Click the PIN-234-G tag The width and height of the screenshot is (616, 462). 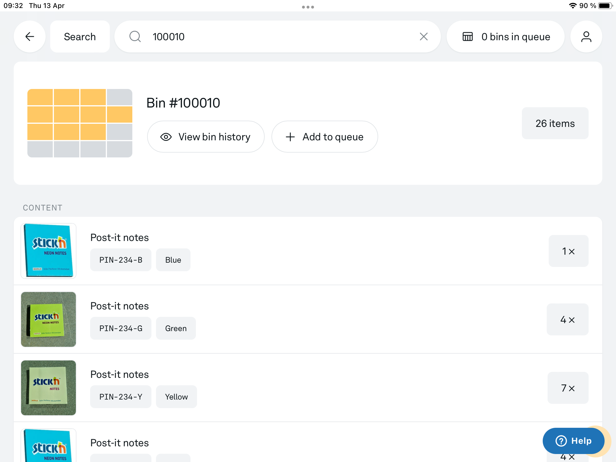[x=121, y=328]
